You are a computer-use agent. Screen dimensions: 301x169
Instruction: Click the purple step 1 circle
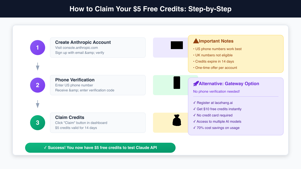tap(38, 48)
